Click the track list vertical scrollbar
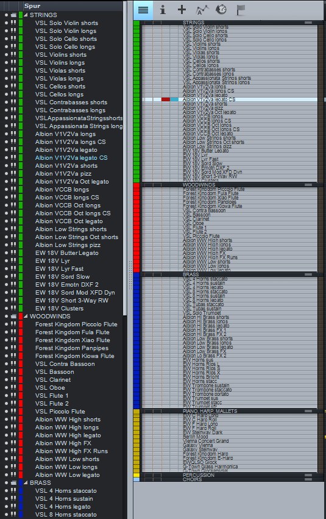 [125, 159]
